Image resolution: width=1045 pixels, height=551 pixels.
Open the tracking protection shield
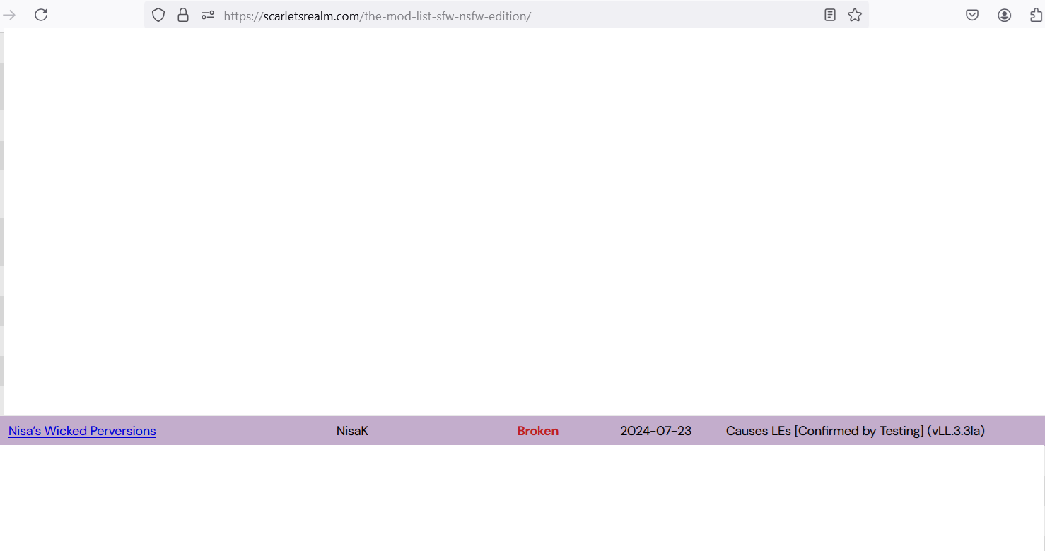point(158,15)
